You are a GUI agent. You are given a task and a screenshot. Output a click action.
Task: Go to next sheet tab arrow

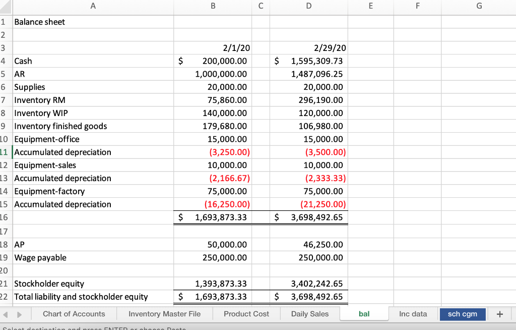coord(20,314)
